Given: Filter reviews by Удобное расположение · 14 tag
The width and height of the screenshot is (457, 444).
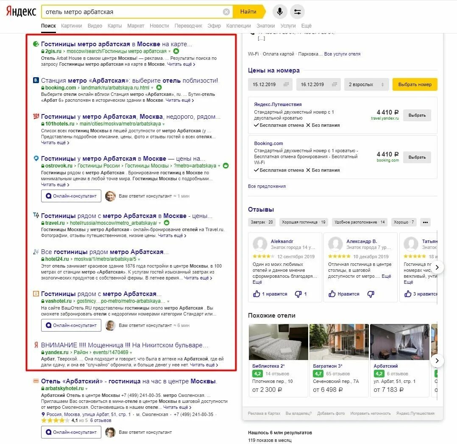Looking at the screenshot, I should [x=359, y=222].
